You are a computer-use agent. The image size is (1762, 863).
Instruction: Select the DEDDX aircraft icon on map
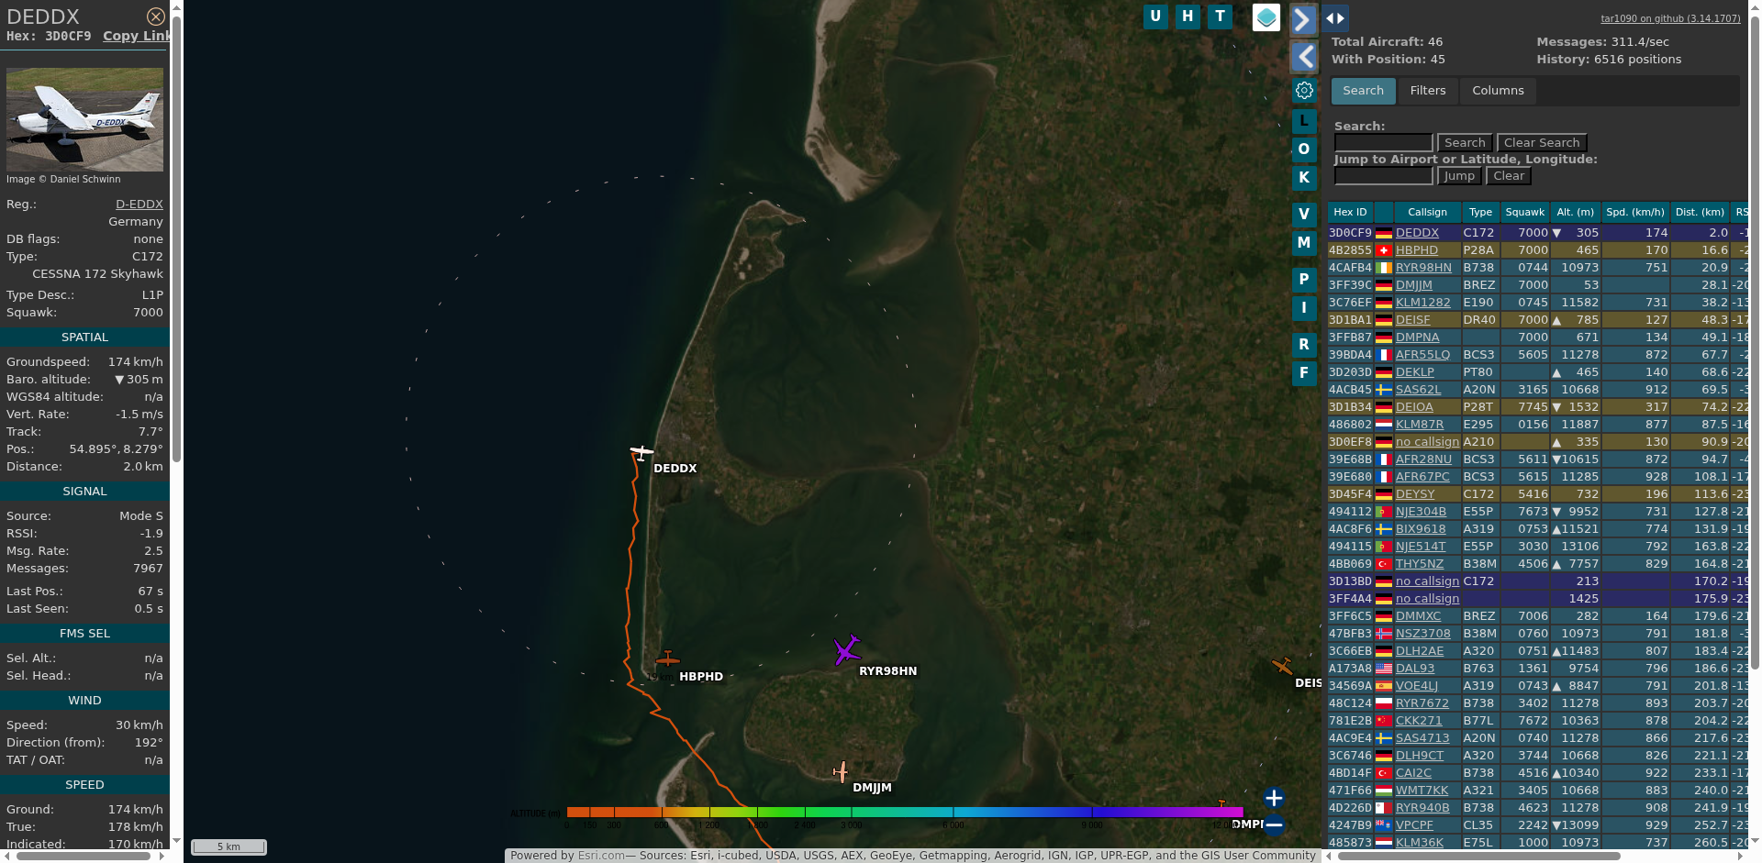(641, 452)
